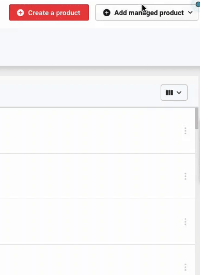Select the second row in the product table

point(98,176)
